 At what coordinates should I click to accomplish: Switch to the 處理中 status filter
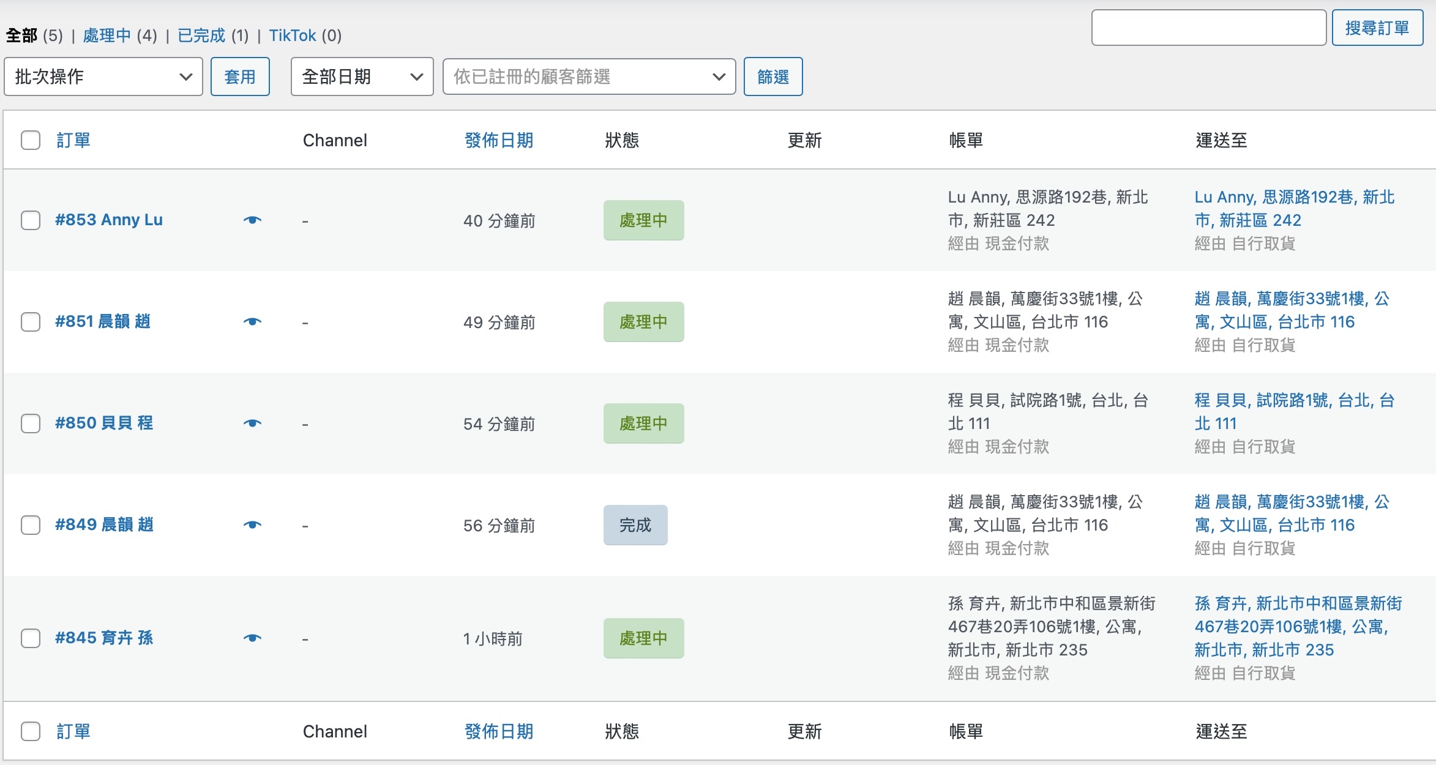(x=107, y=35)
